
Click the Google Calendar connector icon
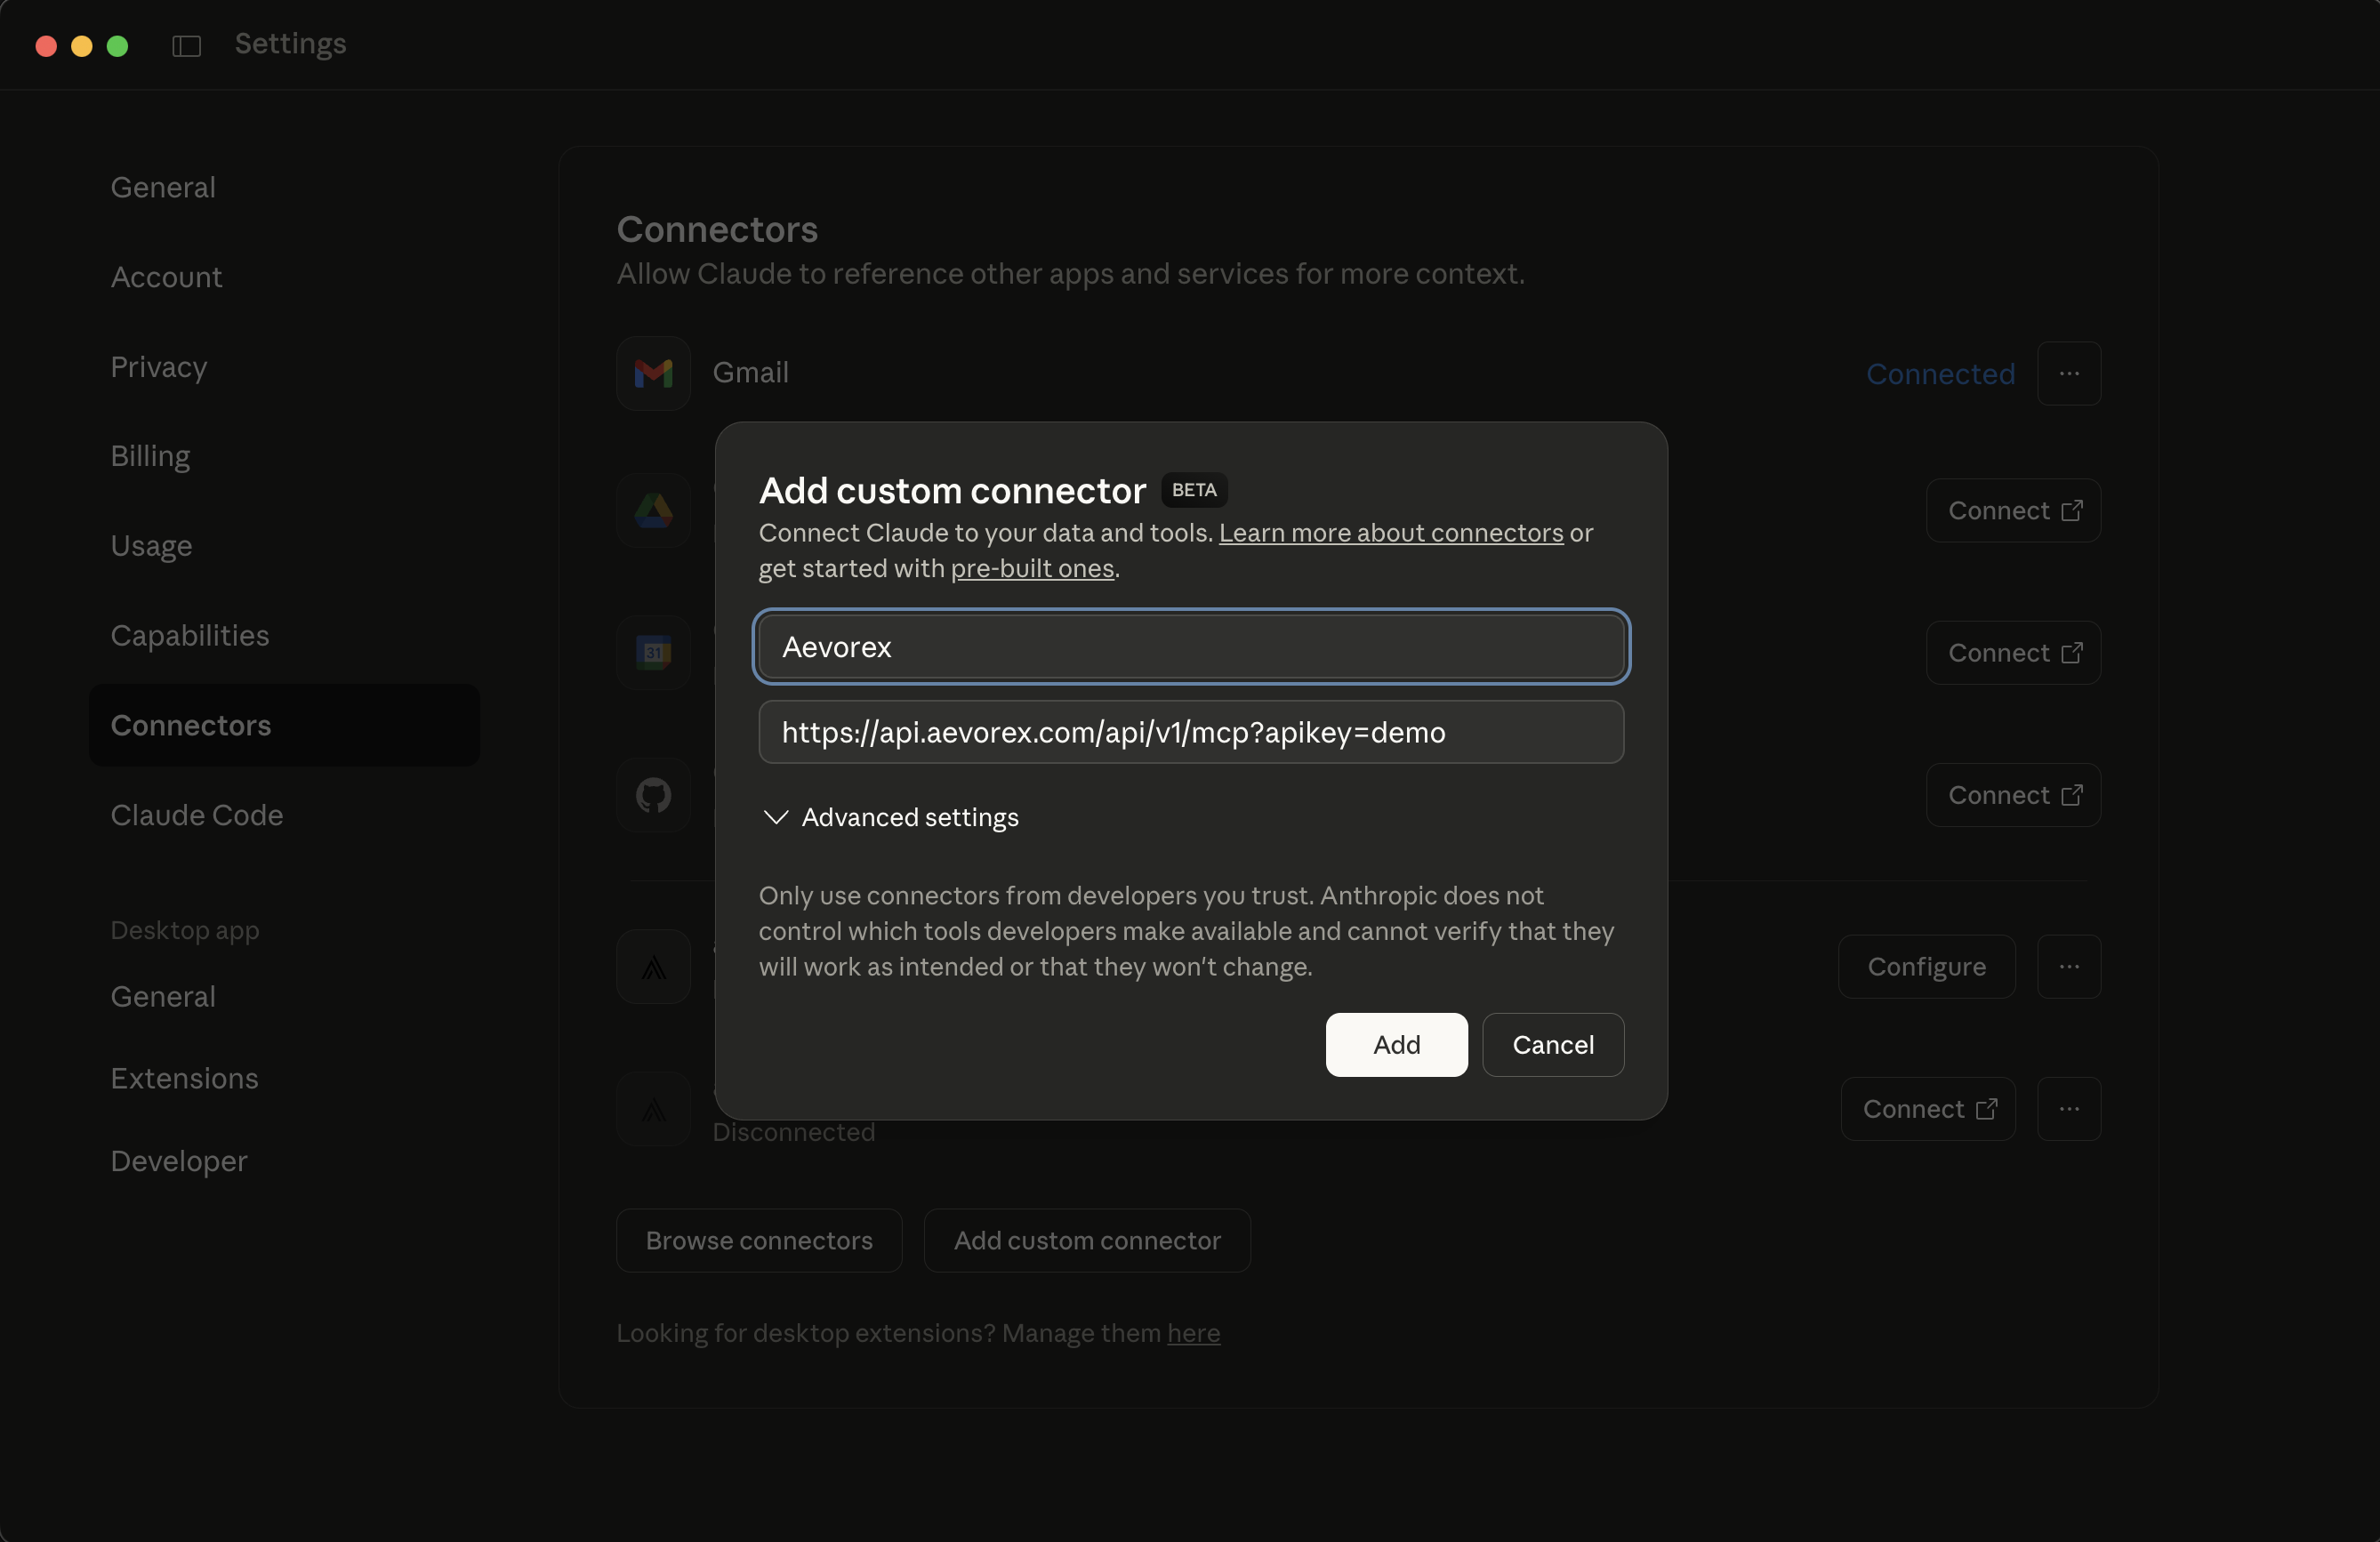(x=652, y=652)
